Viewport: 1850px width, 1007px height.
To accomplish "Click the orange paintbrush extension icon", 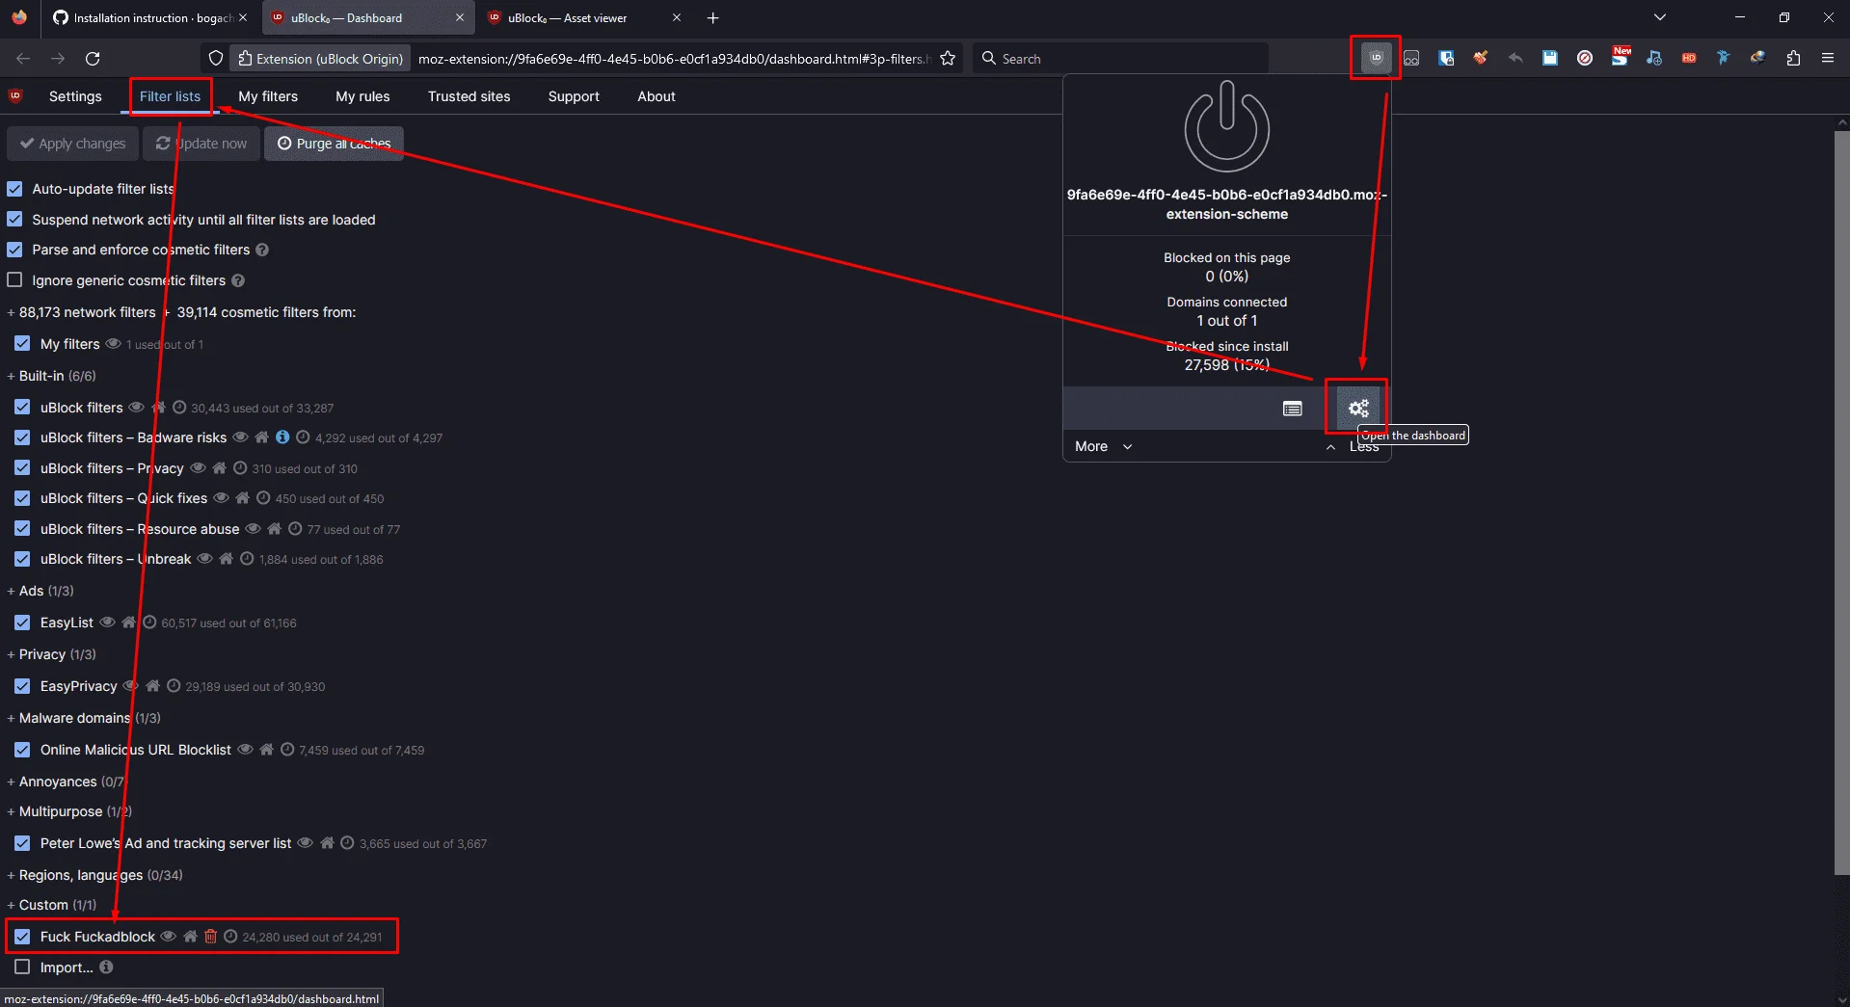I will pos(1481,58).
